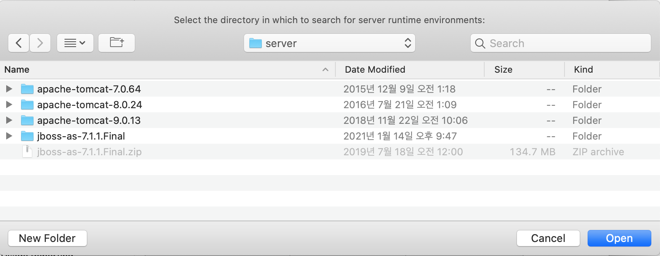This screenshot has height=256, width=660.
Task: Click the 134.7 MB size value
Action: pos(533,152)
